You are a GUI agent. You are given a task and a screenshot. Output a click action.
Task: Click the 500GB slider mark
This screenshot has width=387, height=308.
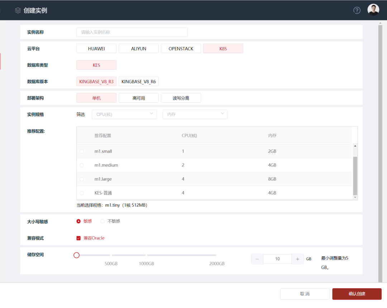click(111, 264)
